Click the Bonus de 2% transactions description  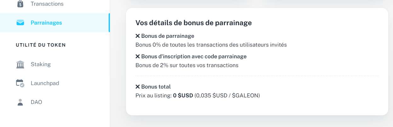pyautogui.click(x=187, y=65)
